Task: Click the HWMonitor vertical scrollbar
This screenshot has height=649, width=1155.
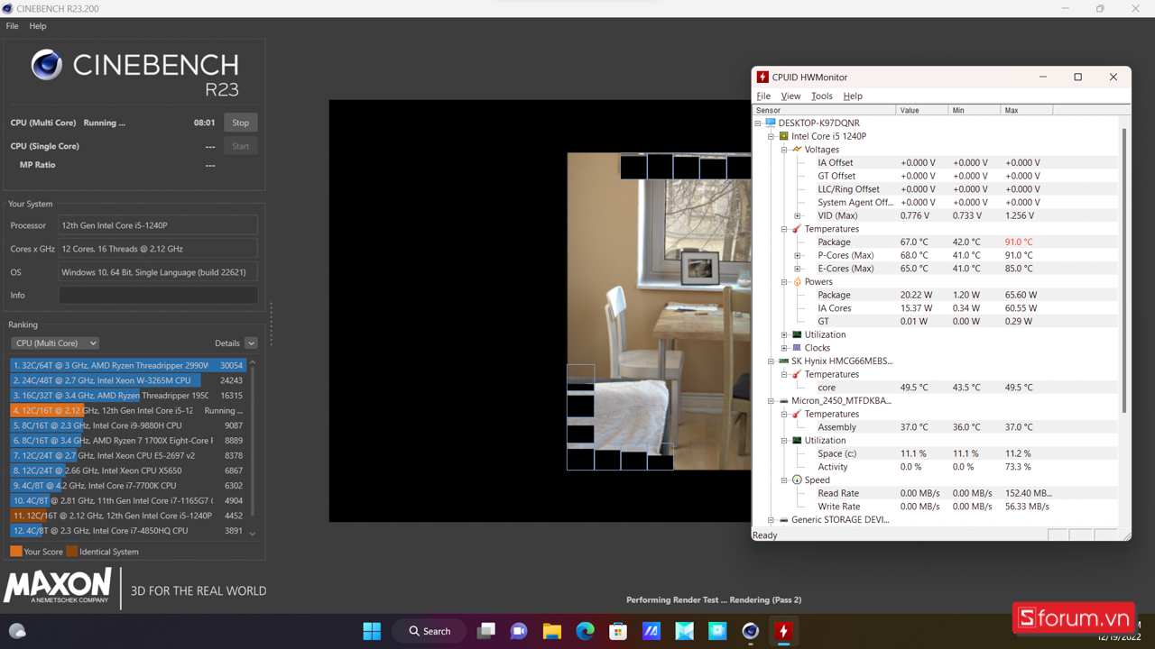Action: [x=1124, y=270]
